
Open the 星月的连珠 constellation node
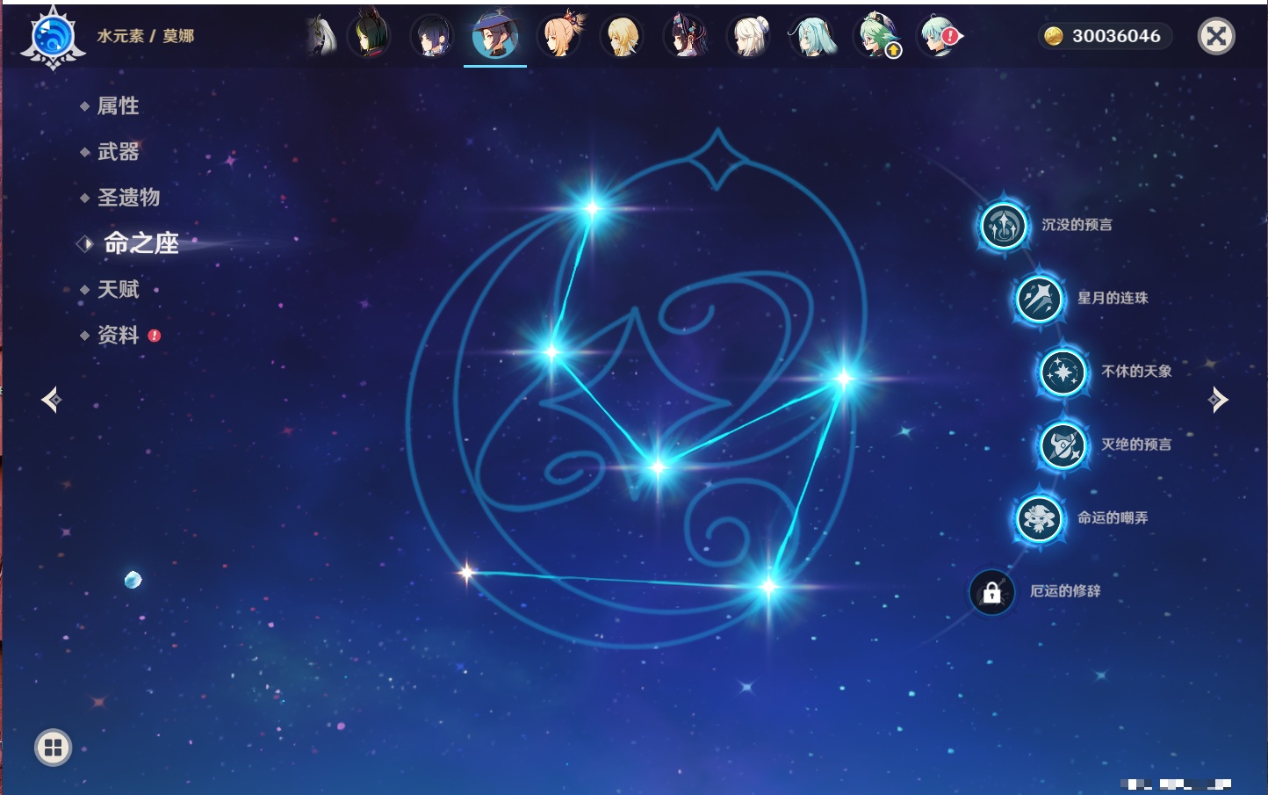pos(1040,299)
